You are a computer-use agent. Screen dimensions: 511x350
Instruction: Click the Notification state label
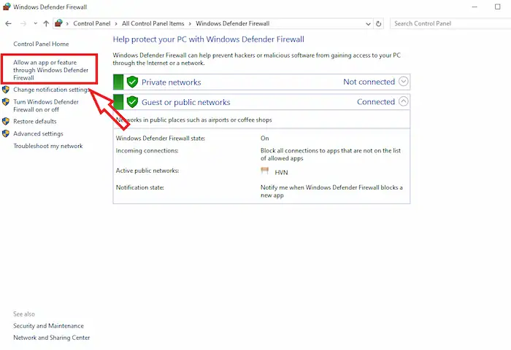140,187
